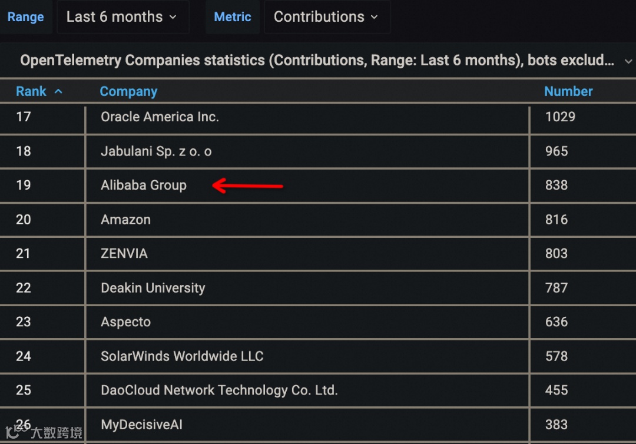
Task: Open the Contributions metric dropdown
Action: pos(326,16)
